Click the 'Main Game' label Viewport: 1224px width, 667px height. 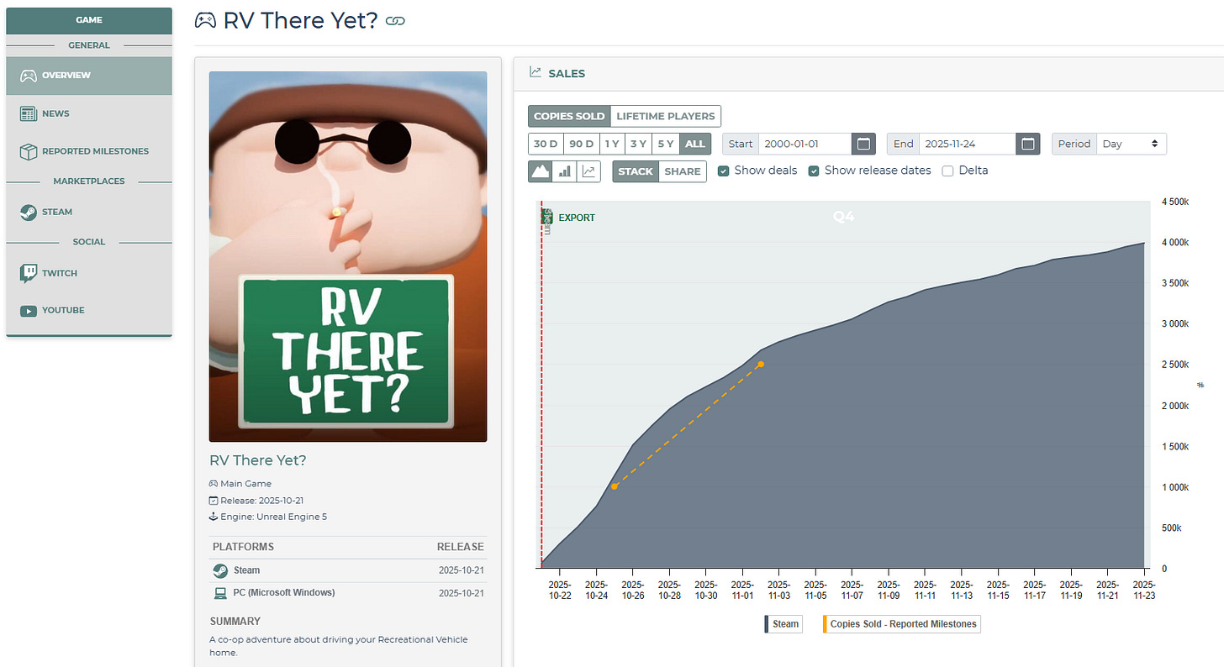tap(245, 483)
